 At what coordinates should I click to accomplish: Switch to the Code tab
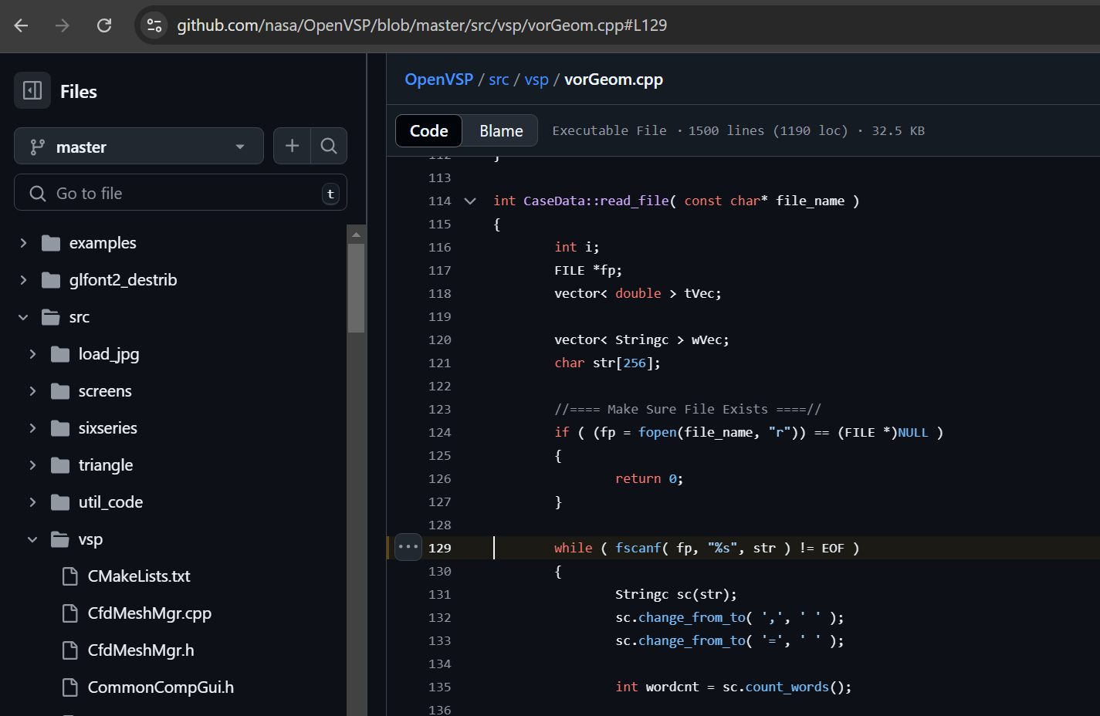click(x=428, y=131)
